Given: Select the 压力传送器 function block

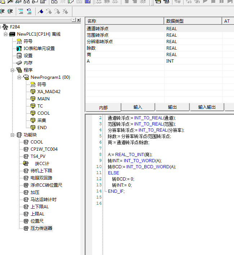Looking at the screenshot, I should [x=41, y=228].
